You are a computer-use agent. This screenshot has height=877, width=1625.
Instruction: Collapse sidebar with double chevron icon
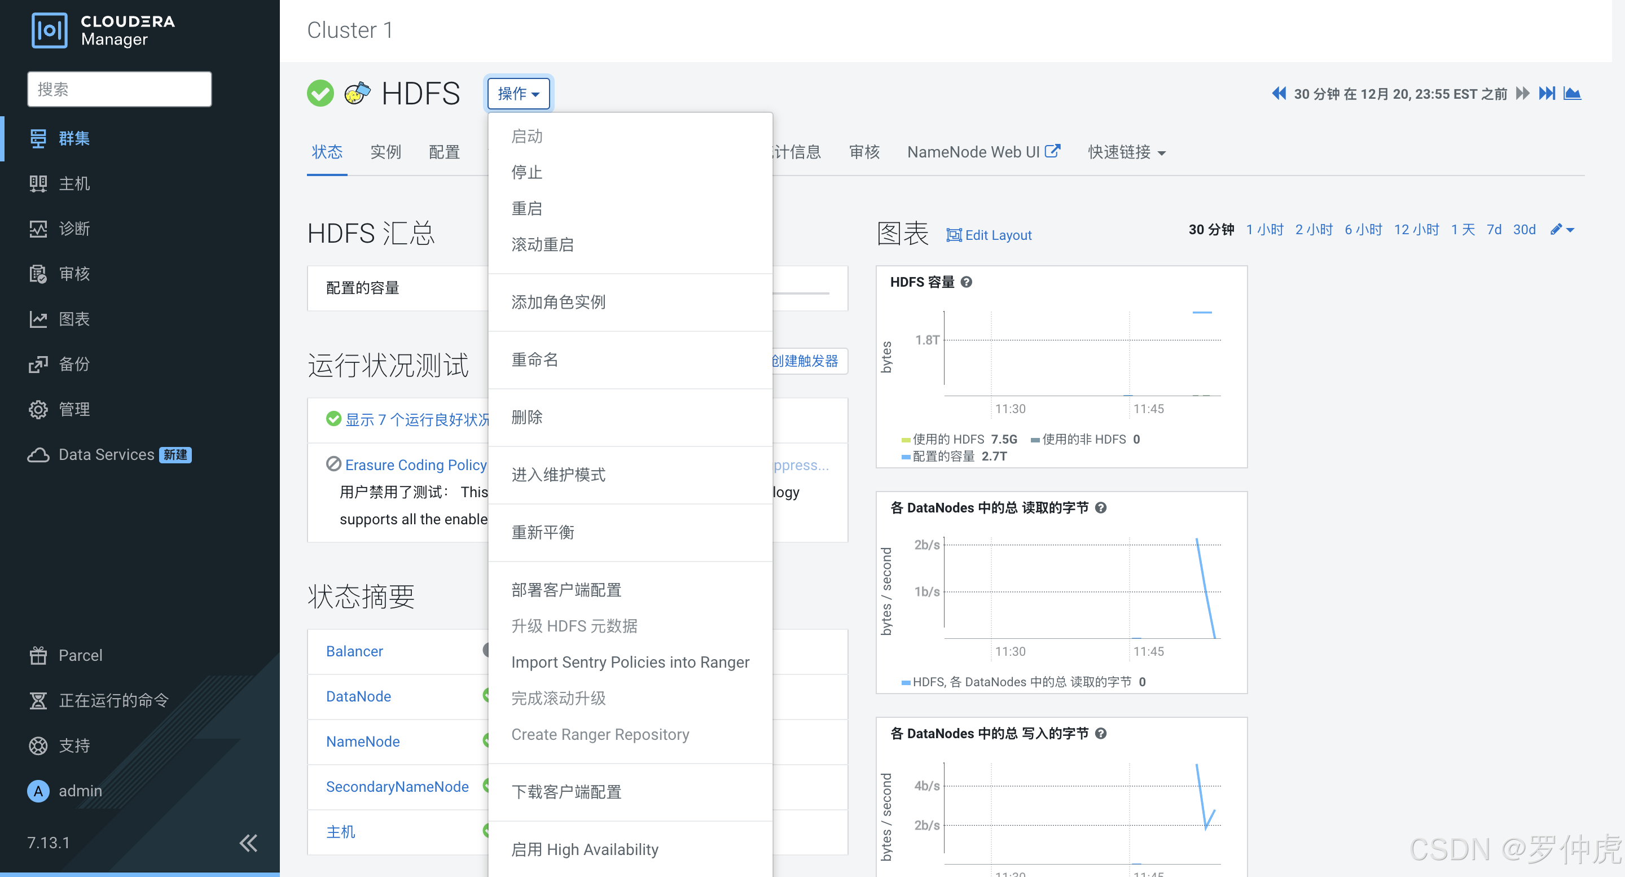(x=248, y=843)
